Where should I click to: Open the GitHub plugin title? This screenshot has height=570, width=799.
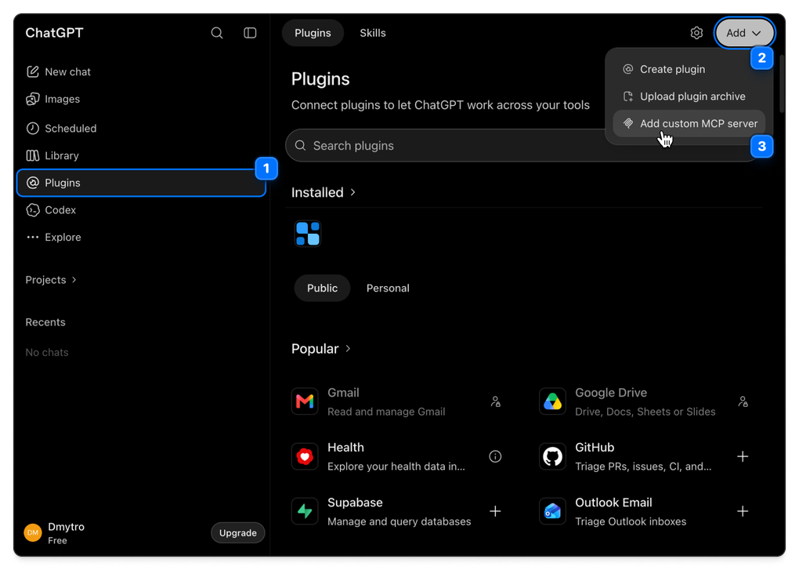(x=595, y=447)
